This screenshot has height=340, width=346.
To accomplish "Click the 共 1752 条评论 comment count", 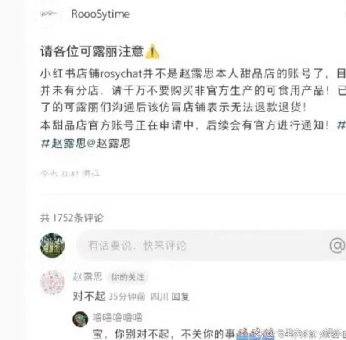I will [x=72, y=218].
